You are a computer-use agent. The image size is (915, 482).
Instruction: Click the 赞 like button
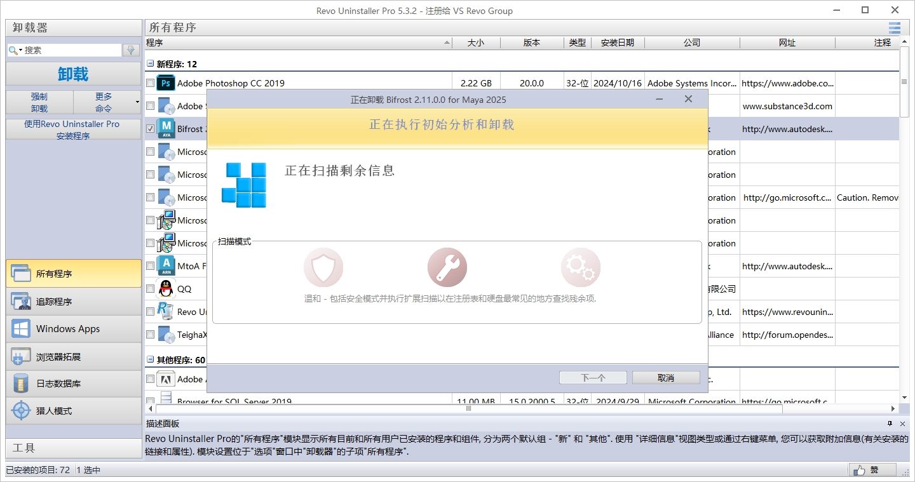tap(873, 470)
